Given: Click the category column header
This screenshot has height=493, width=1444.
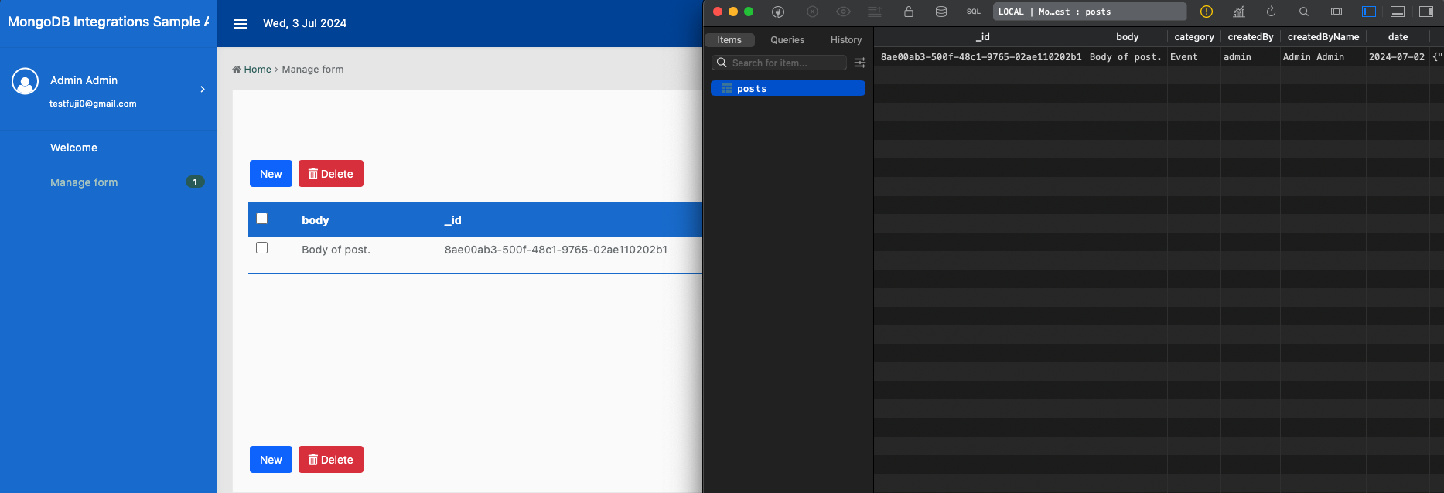Looking at the screenshot, I should pos(1194,37).
